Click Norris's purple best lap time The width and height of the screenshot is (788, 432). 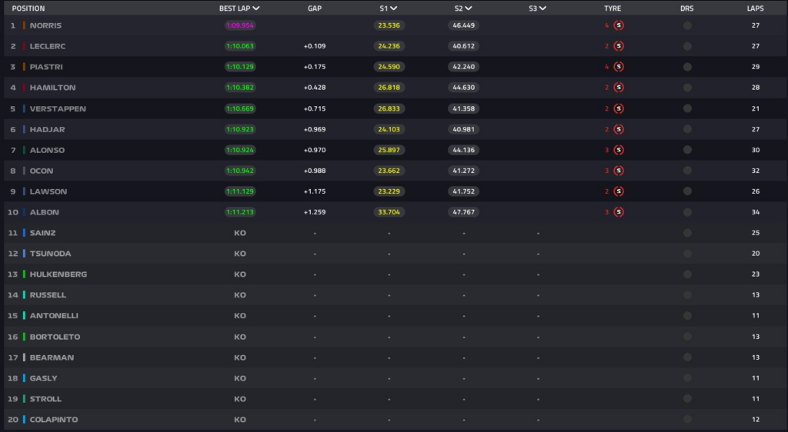(239, 25)
